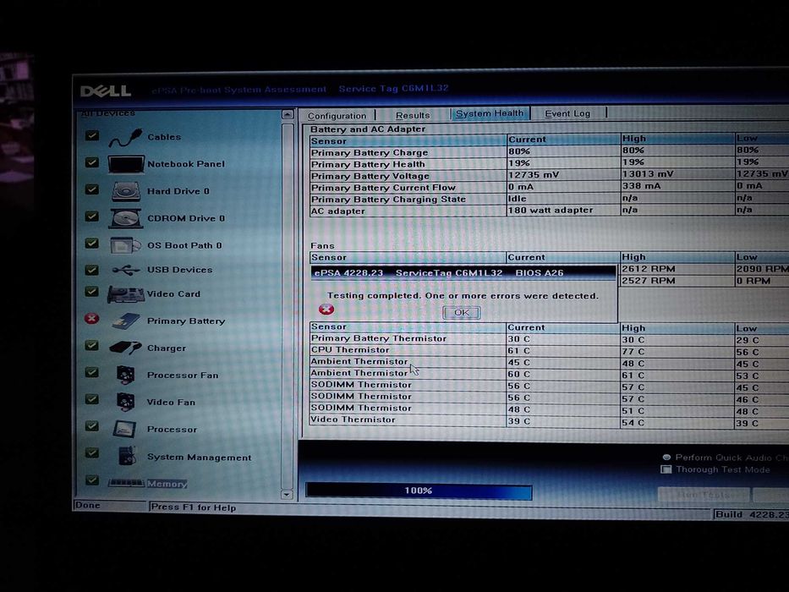
Task: Click the Primary Battery Voltage row label
Action: click(370, 176)
